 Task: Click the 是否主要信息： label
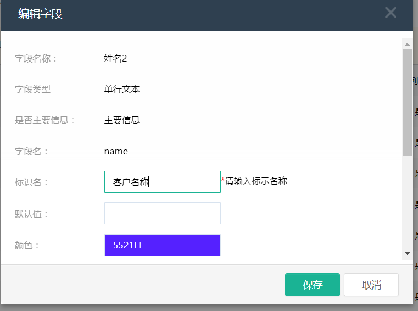pyautogui.click(x=44, y=120)
